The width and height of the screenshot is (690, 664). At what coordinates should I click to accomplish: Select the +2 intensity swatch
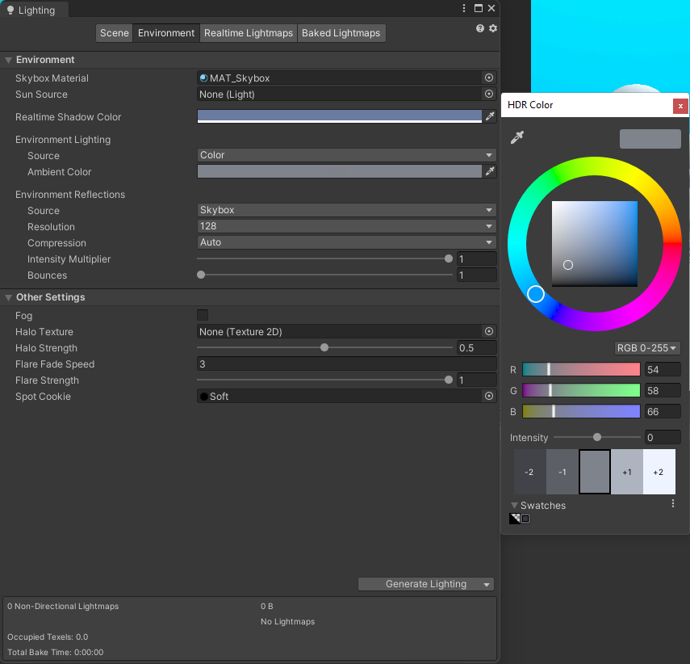(x=659, y=472)
